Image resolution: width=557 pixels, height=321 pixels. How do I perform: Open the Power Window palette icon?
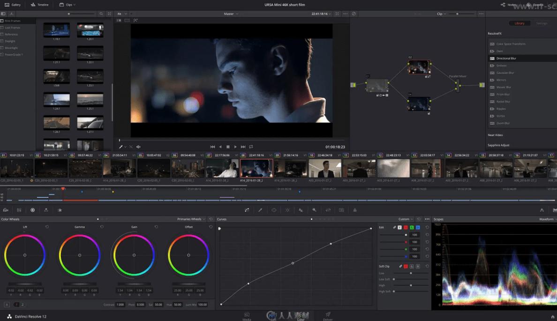pos(274,210)
